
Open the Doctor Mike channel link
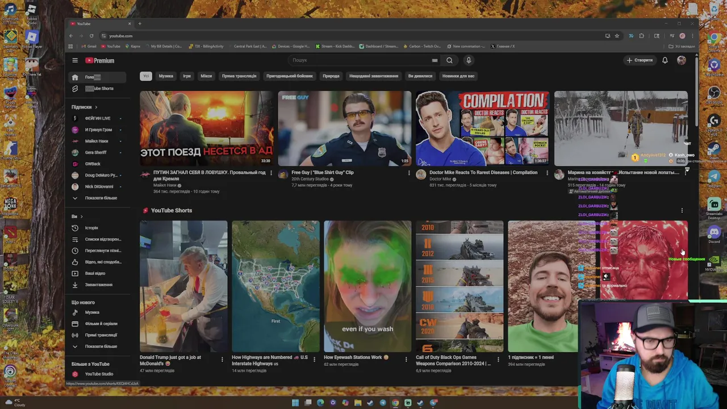(x=440, y=179)
